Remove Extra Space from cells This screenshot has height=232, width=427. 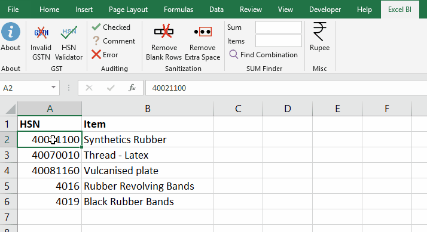[x=202, y=44]
